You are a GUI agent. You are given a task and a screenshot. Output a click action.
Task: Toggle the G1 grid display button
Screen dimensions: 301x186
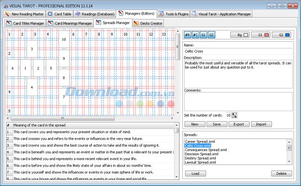click(x=204, y=35)
